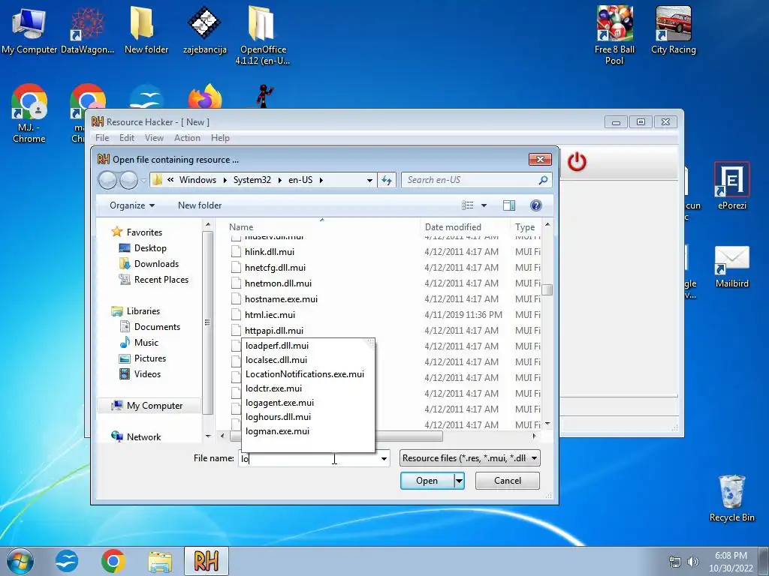
Task: Open DataWagon desktop shortcut
Action: 87,30
